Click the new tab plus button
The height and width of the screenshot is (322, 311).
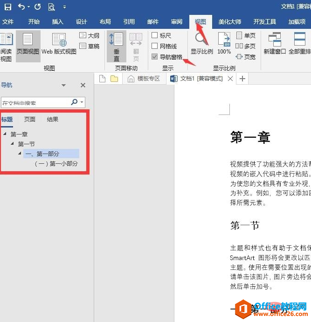point(242,79)
